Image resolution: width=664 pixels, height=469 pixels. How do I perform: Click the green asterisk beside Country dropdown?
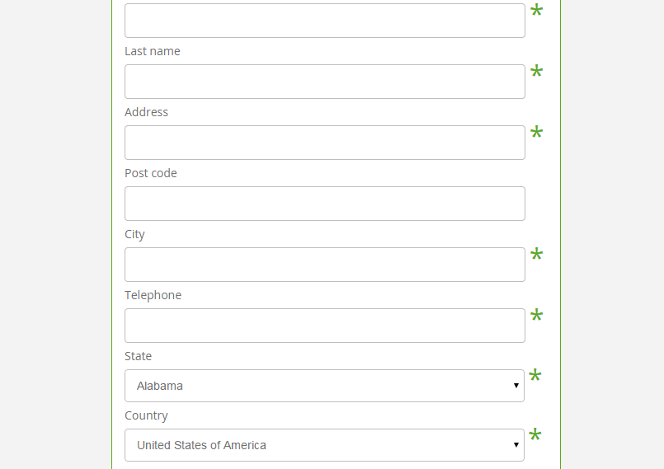tap(535, 436)
